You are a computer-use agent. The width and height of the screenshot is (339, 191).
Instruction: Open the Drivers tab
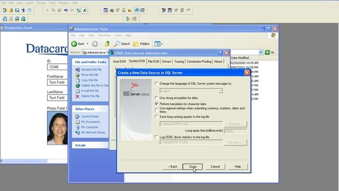click(x=167, y=62)
